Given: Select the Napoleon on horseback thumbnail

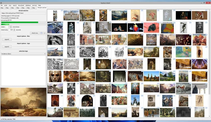Looking at the screenshot, I should pyautogui.click(x=199, y=15).
